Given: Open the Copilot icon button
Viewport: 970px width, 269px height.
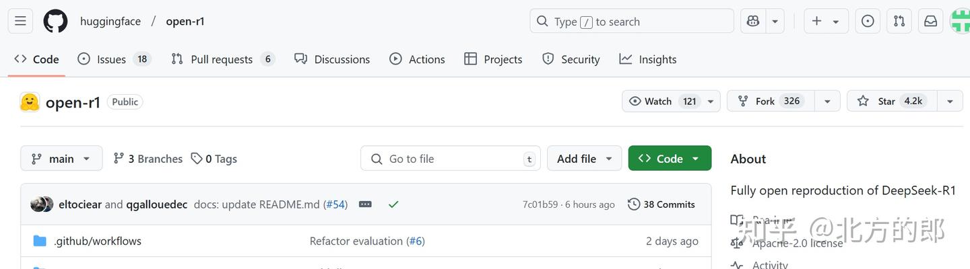Looking at the screenshot, I should 753,22.
